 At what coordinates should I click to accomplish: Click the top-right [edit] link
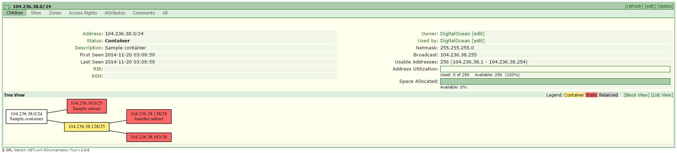click(x=650, y=6)
